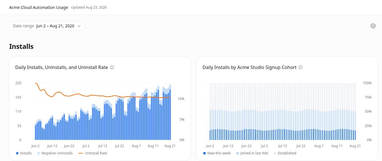Click the Jun 2 label on left chart axis

pyautogui.click(x=35, y=146)
